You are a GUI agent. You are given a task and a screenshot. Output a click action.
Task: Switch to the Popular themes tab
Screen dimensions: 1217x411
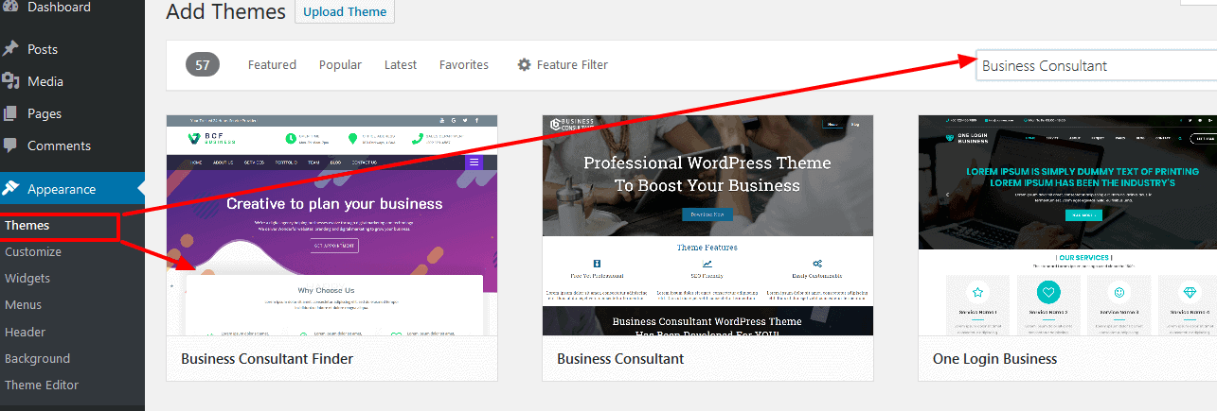point(340,65)
